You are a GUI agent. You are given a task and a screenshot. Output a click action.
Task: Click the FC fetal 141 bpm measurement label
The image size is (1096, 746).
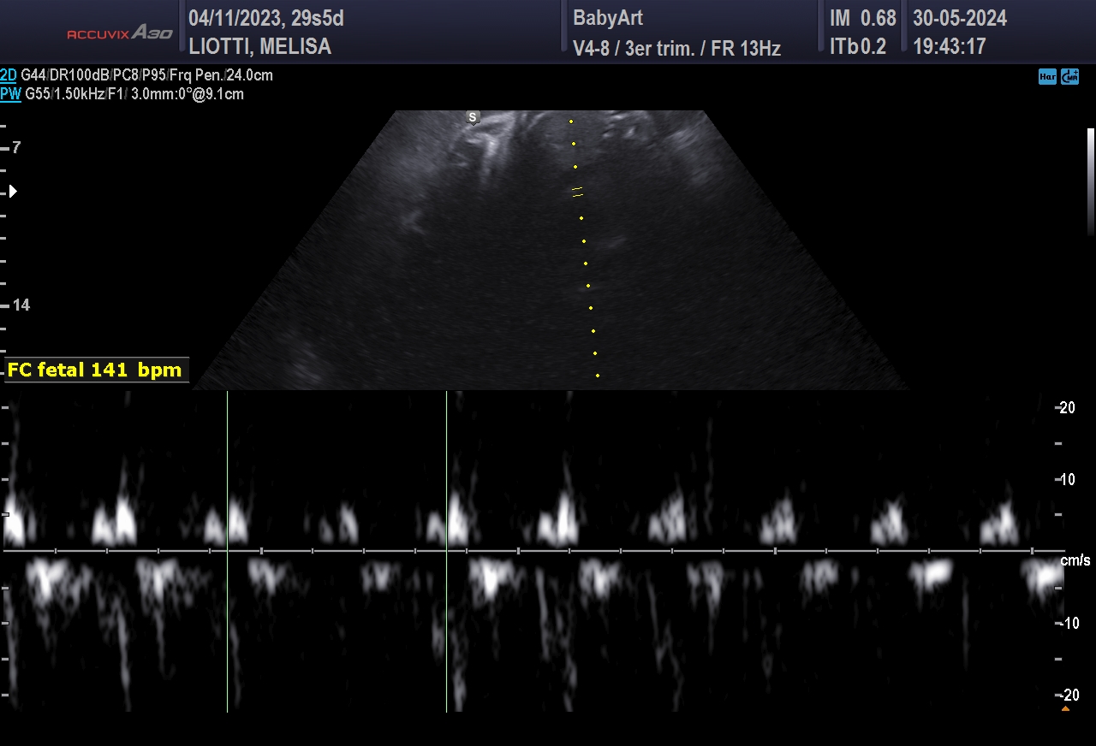(x=95, y=370)
